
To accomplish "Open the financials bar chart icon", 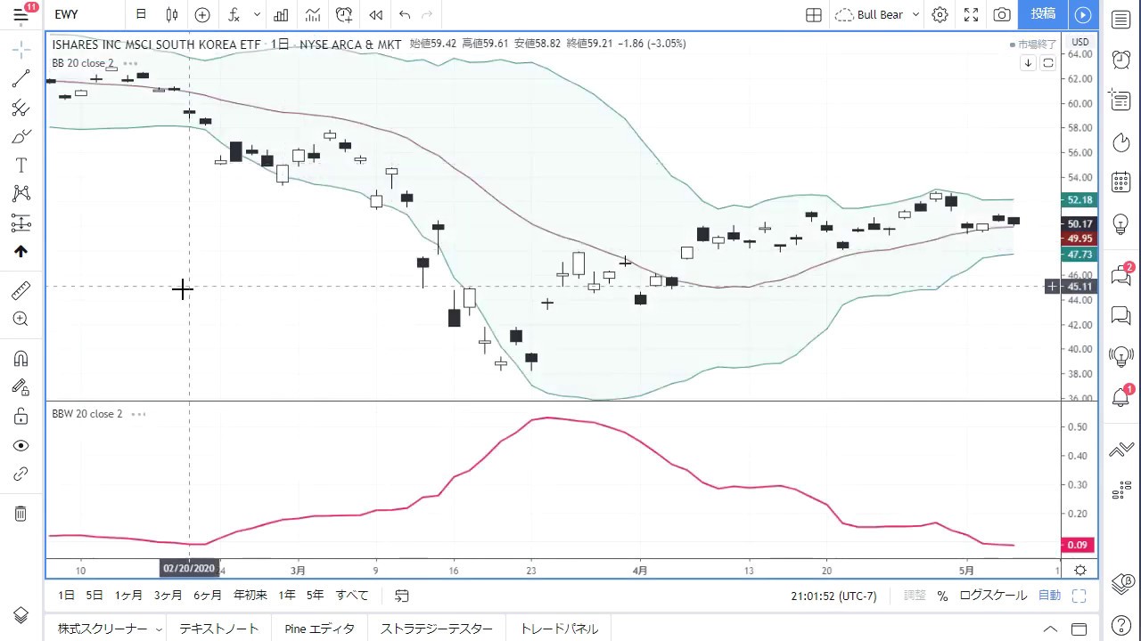I will coord(281,14).
